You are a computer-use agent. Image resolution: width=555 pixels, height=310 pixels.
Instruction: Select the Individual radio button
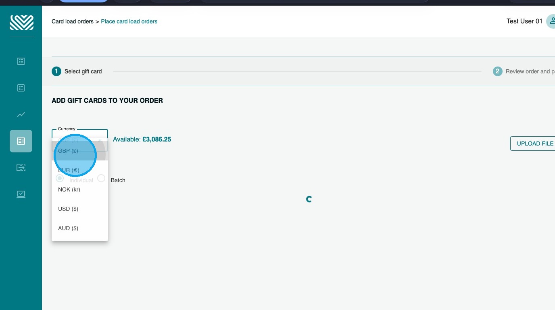click(60, 178)
